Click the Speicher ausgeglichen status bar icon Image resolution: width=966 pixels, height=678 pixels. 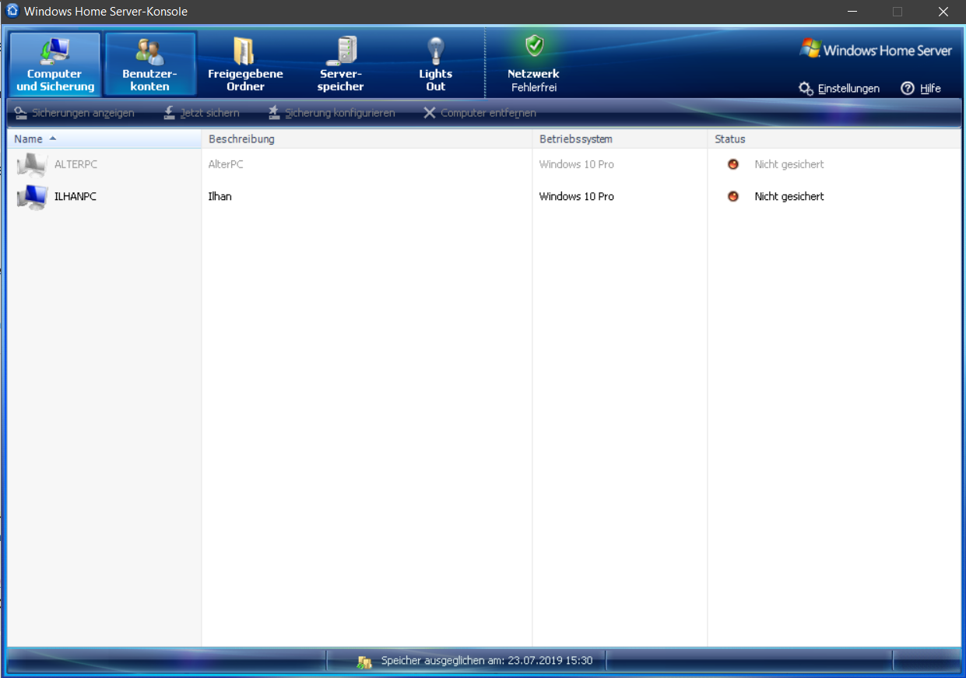[x=364, y=662]
